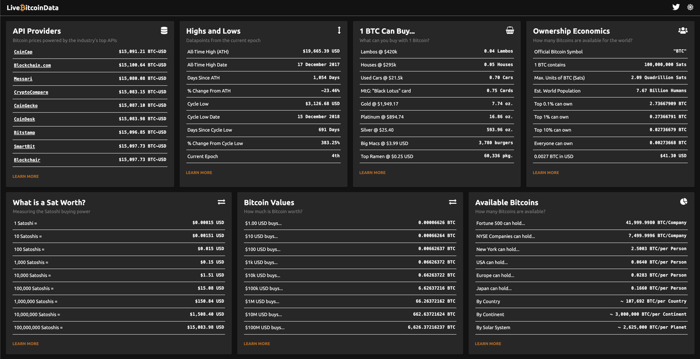700x359 pixels.
Task: Click the '66.26372162 BTC' value
Action: (x=435, y=301)
